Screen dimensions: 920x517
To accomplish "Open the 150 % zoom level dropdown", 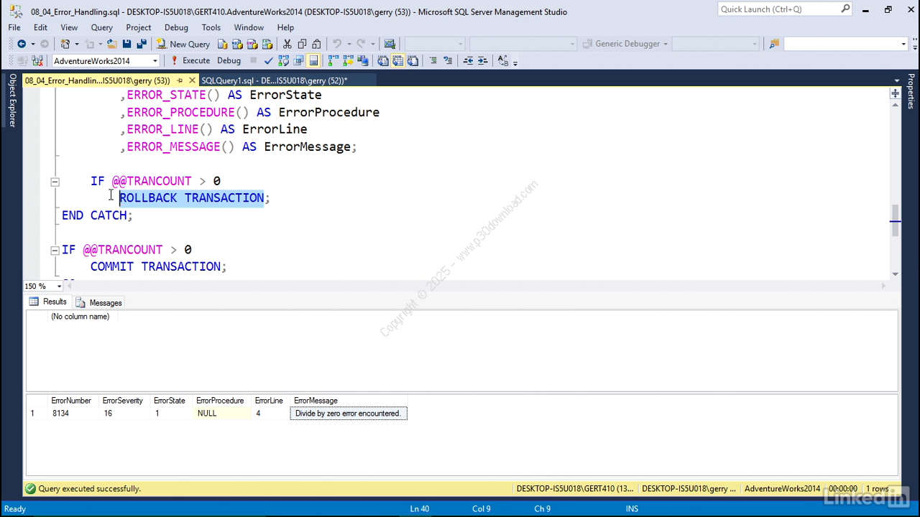I will [x=59, y=286].
